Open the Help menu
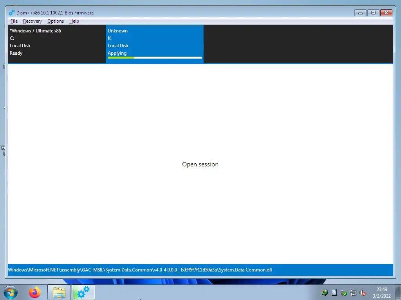This screenshot has height=300, width=401. coord(74,21)
